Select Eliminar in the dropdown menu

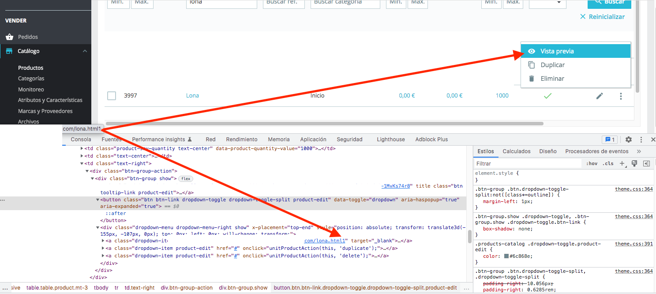[576, 79]
